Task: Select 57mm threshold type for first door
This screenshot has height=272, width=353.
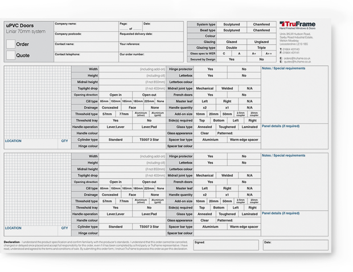Action: pyautogui.click(x=107, y=114)
